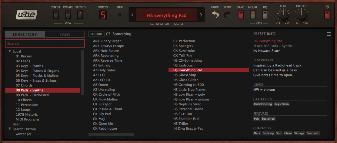Load the CK Cycle of Fifth preset
Screen dimensions: 337x143
(106, 94)
